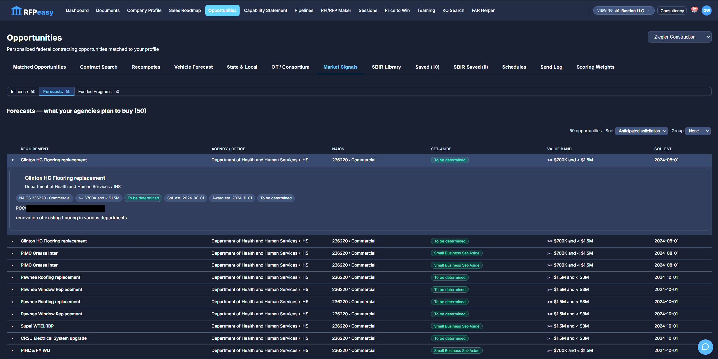Screen dimensions: 718x359
Task: Open the Anticipated solicitation sort dropdown
Action: tap(641, 131)
